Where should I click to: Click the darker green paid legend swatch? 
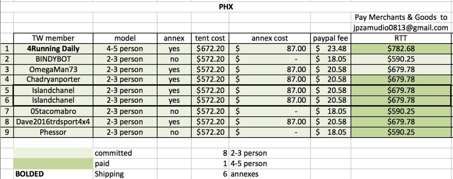(53, 163)
